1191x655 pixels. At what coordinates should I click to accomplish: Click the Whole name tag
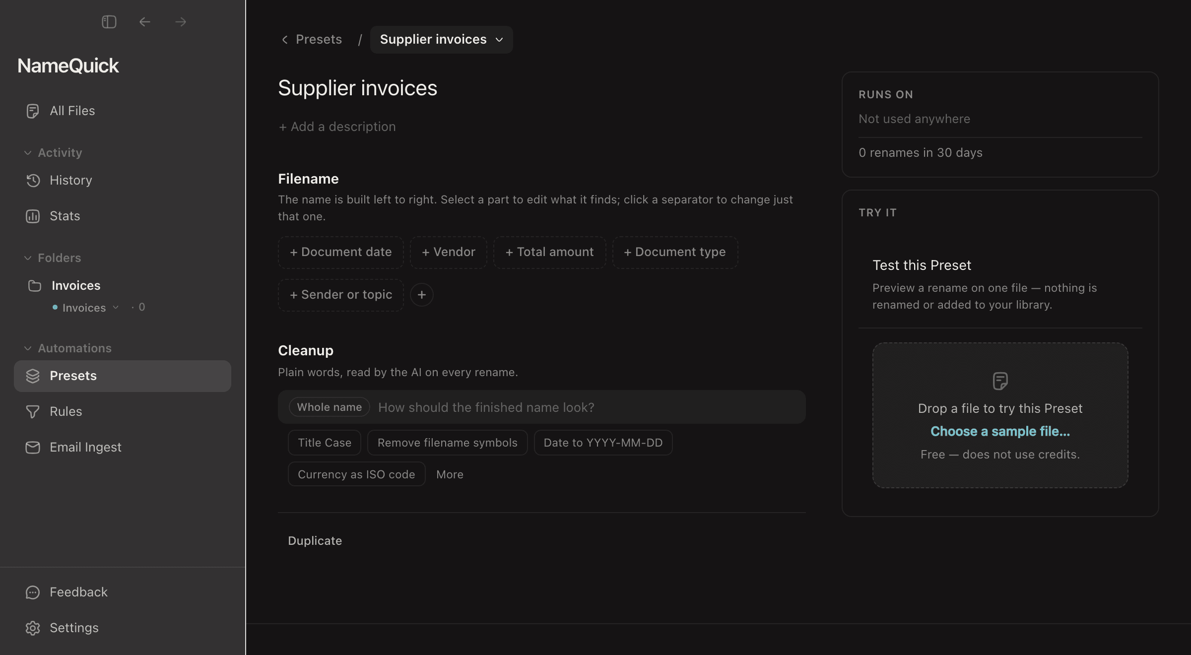pos(330,407)
